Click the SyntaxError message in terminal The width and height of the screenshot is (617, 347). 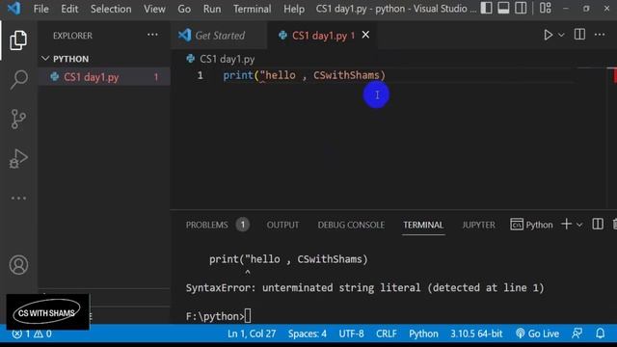click(364, 288)
